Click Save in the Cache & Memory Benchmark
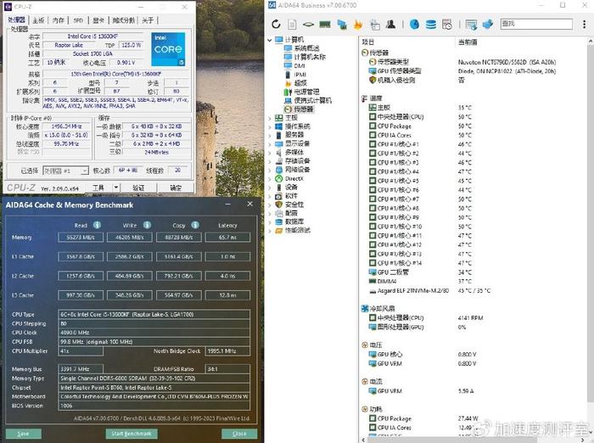Image resolution: width=594 pixels, height=443 pixels. [23, 434]
